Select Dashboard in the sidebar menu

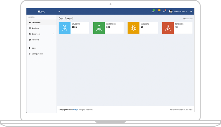pyautogui.click(x=36, y=22)
